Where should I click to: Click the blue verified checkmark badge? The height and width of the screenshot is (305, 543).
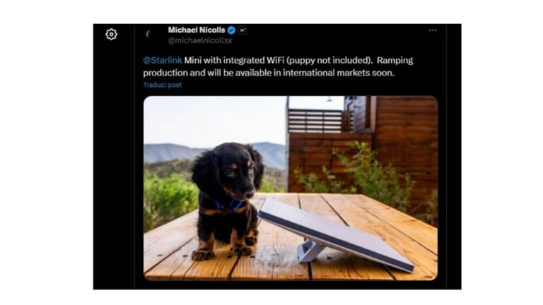[x=232, y=30]
